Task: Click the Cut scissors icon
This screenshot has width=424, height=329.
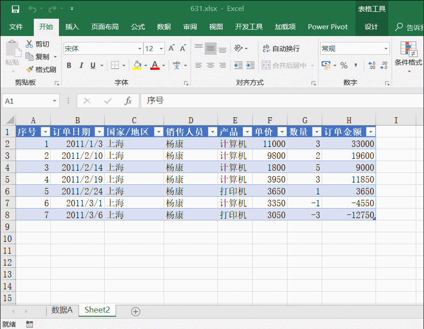Action: click(x=30, y=44)
